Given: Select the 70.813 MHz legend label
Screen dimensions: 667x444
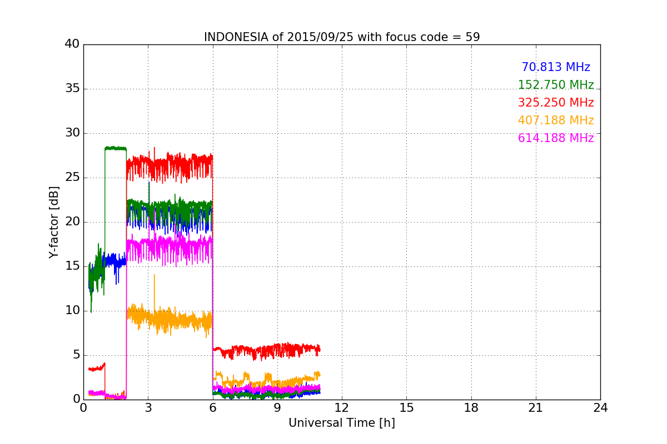Looking at the screenshot, I should [x=556, y=67].
